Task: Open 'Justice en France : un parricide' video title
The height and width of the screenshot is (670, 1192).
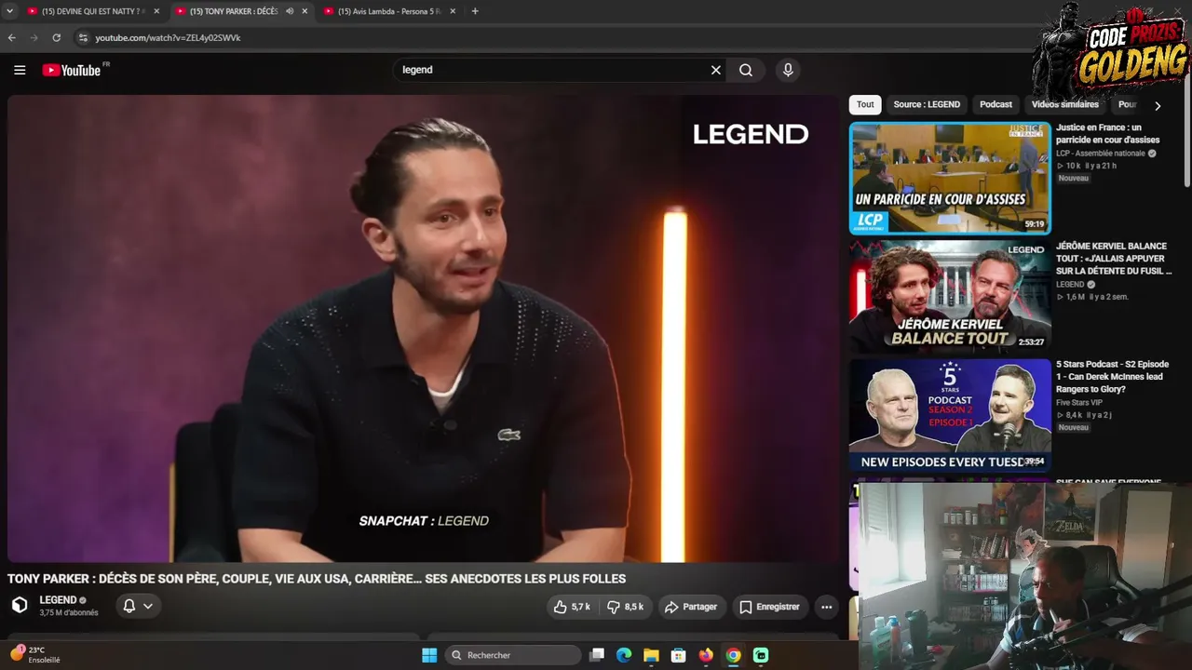Action: coord(1107,134)
